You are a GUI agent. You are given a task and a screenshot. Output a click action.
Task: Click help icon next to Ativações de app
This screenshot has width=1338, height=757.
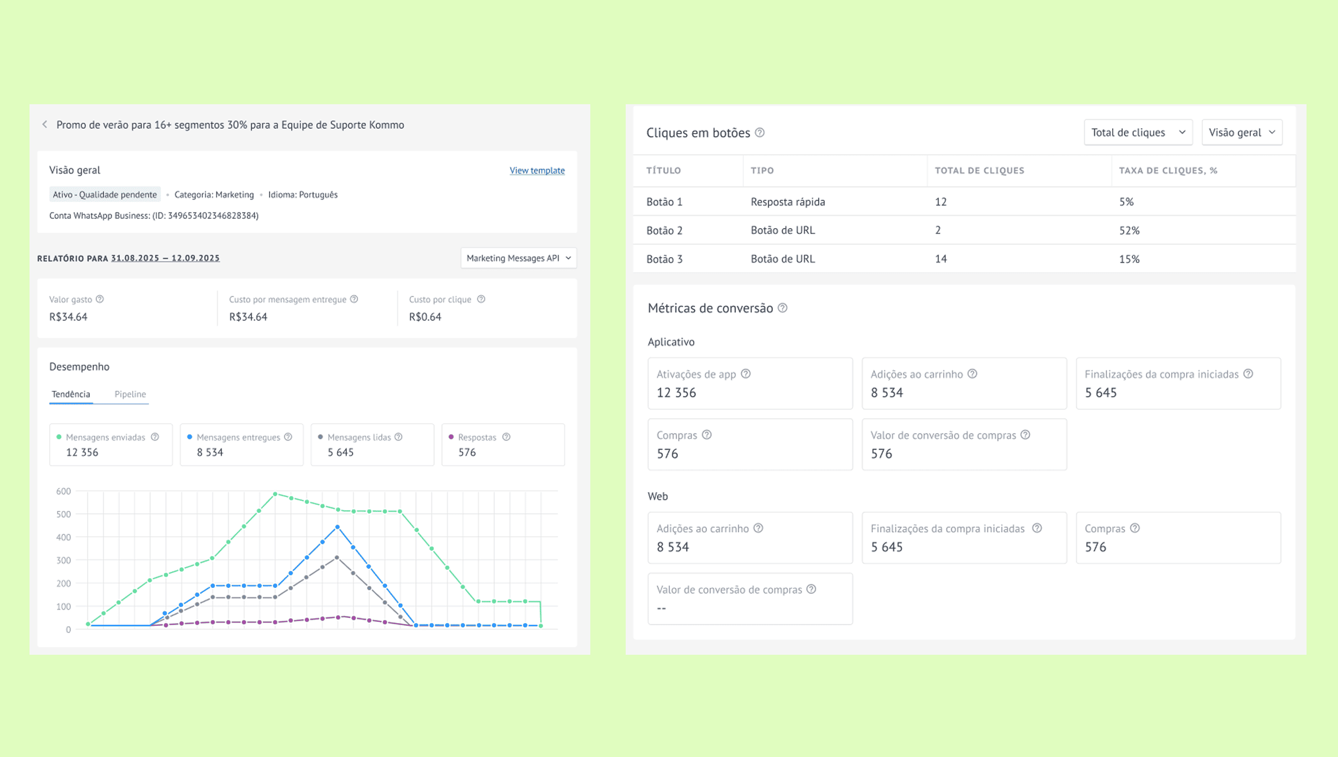tap(745, 374)
